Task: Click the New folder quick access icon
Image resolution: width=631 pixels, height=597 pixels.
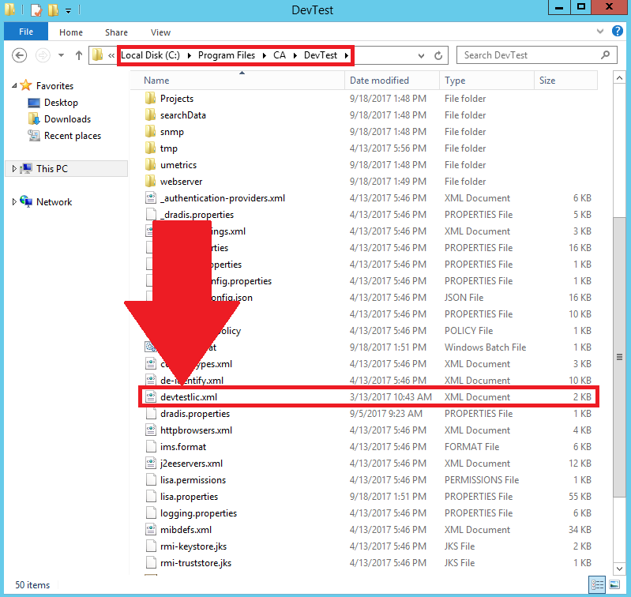Action: click(53, 9)
